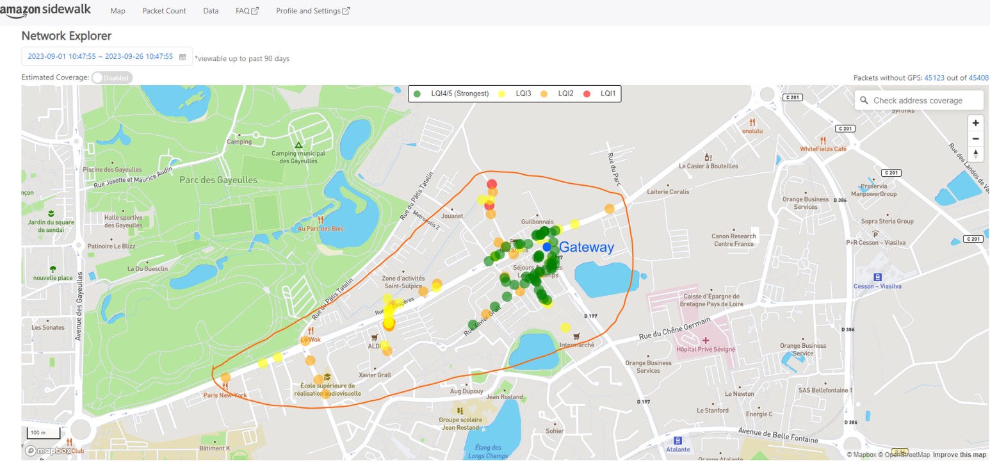Screen dimensions: 990x465
Task: Click the Improve this map link
Action: pos(959,455)
